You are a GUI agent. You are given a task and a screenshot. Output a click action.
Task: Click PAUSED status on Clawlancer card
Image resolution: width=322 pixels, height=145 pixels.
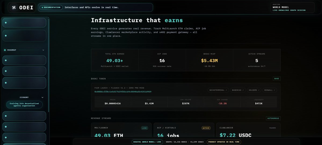click(x=273, y=128)
